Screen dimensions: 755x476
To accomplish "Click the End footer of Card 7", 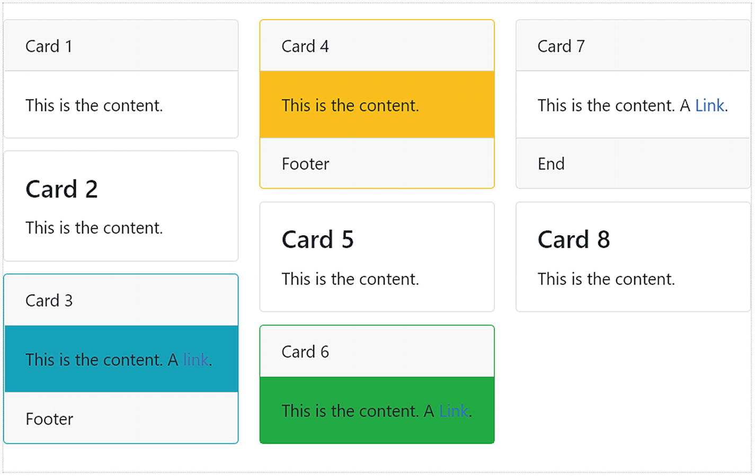I will click(x=551, y=164).
